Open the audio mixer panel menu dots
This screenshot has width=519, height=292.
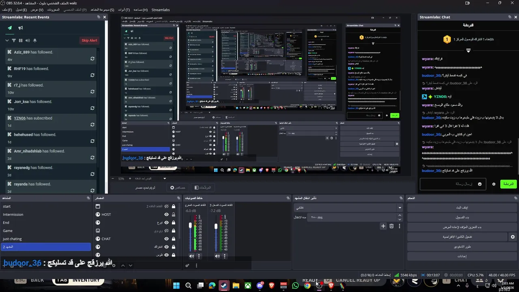tap(197, 266)
